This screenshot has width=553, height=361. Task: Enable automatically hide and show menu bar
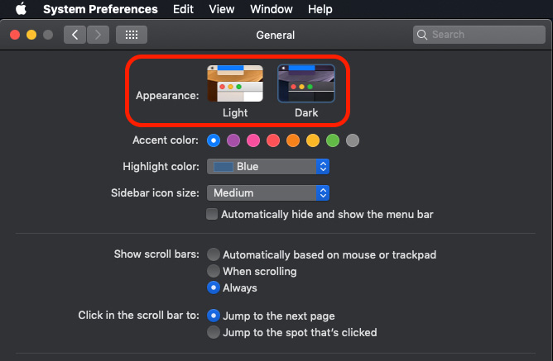[x=212, y=214]
